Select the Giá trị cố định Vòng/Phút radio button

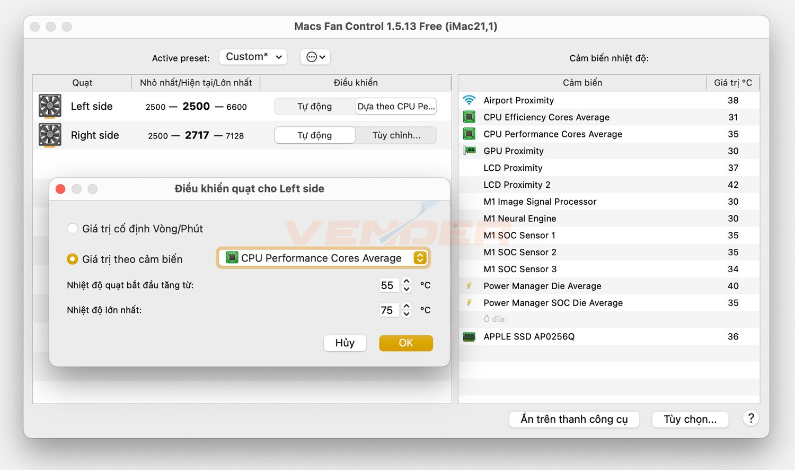(72, 229)
